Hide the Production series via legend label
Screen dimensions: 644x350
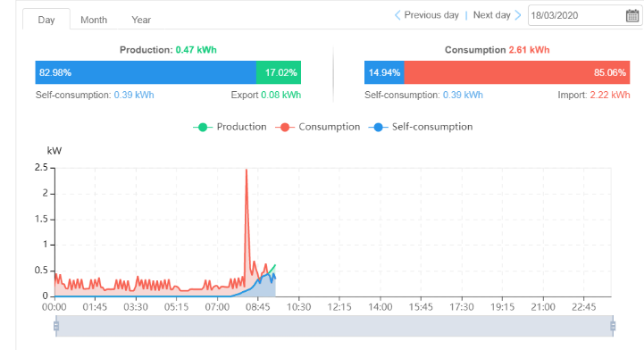[x=241, y=127]
